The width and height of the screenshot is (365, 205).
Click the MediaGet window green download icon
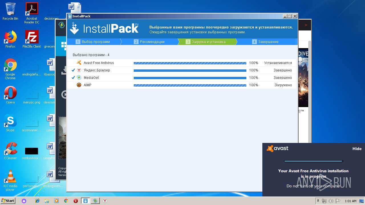coord(61,25)
